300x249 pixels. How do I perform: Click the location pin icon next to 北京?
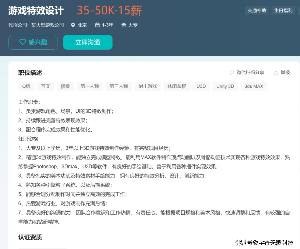(72, 25)
